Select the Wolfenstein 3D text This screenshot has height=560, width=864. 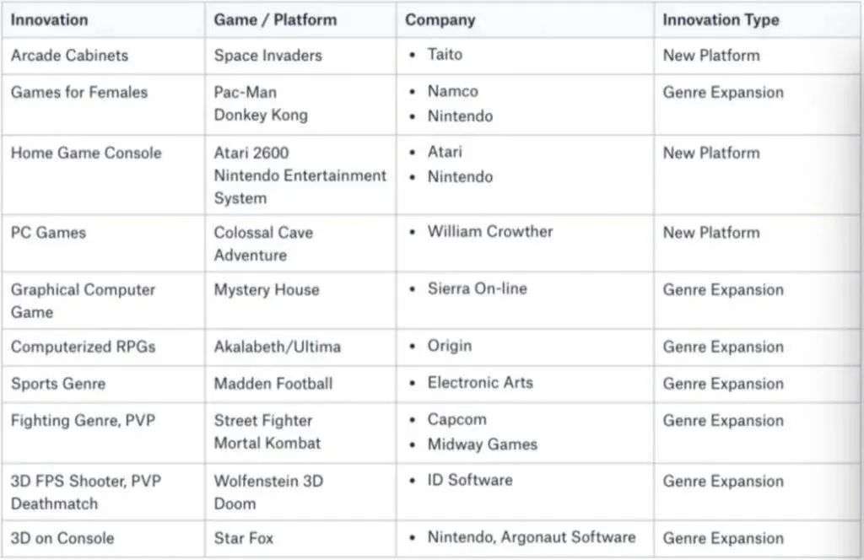tap(268, 481)
